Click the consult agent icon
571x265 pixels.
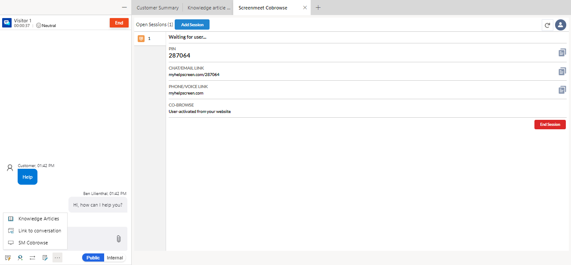point(20,258)
